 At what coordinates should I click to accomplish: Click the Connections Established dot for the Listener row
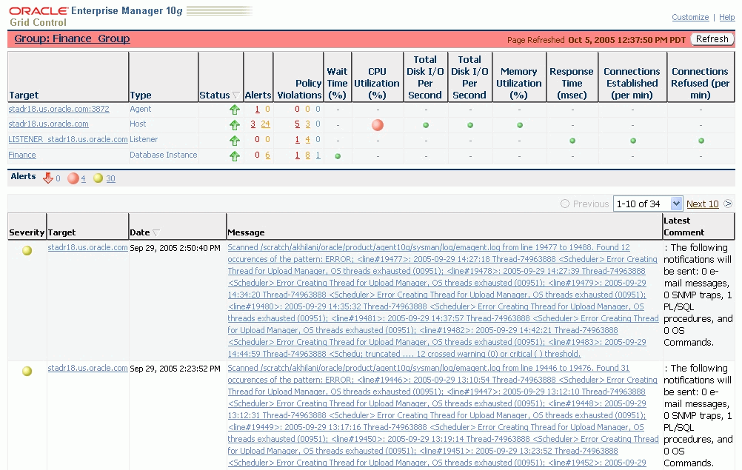(632, 140)
